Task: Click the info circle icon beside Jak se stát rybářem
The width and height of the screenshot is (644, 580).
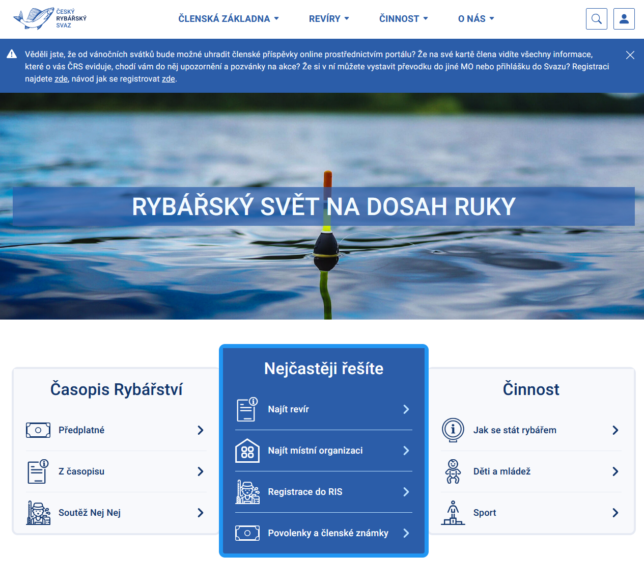Action: pyautogui.click(x=453, y=430)
